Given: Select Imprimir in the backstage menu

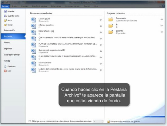Looking at the screenshot, I should click(x=8, y=49).
